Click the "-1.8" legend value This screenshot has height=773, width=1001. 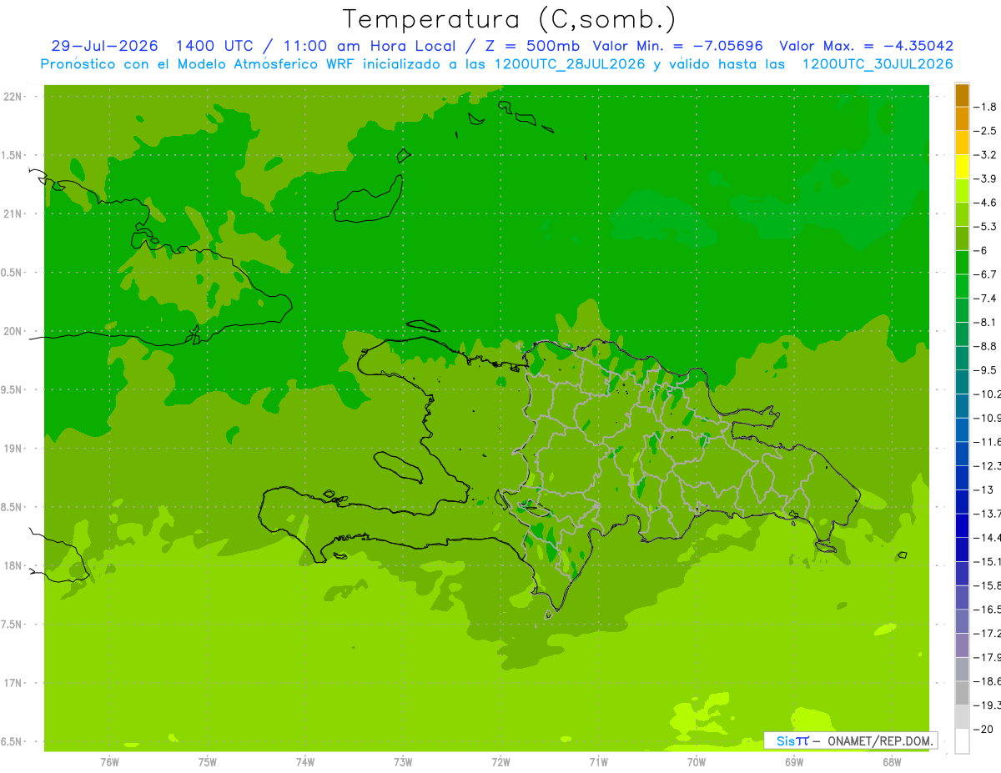985,107
